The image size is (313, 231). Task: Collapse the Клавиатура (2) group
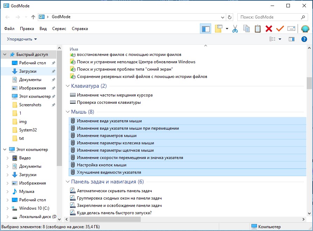(68, 86)
